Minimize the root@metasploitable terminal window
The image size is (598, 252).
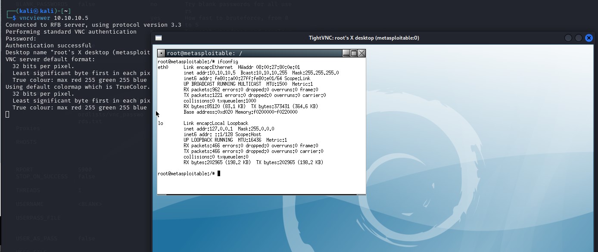(346, 53)
